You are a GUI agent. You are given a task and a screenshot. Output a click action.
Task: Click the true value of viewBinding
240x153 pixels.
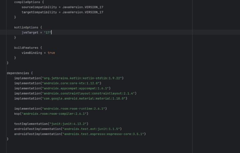click(51, 53)
